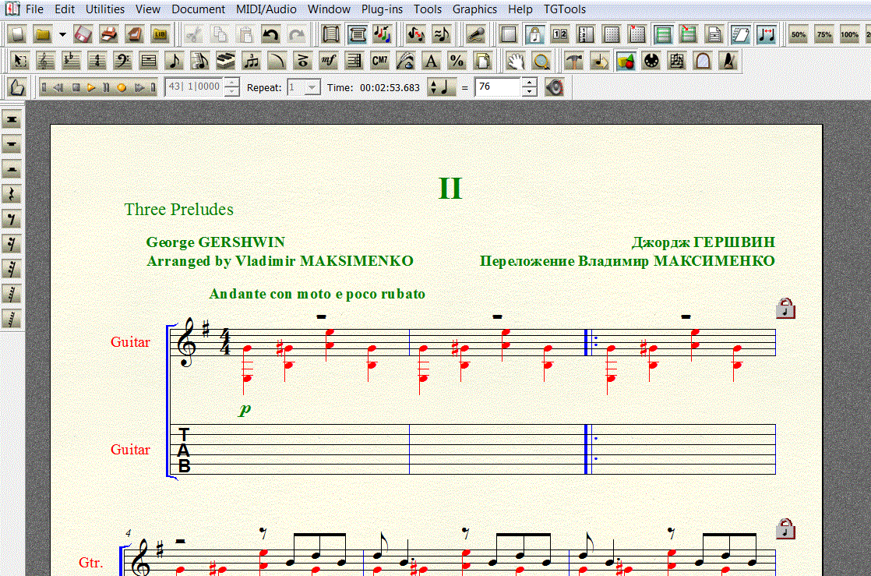Open the LIB library icon
This screenshot has height=576, width=871.
coord(160,34)
